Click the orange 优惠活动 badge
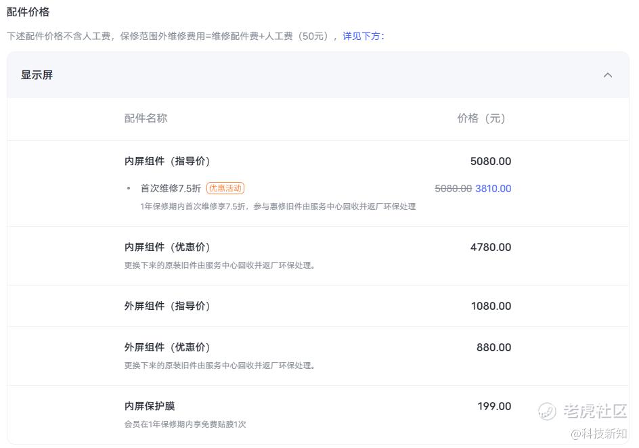639x448 pixels. point(225,188)
